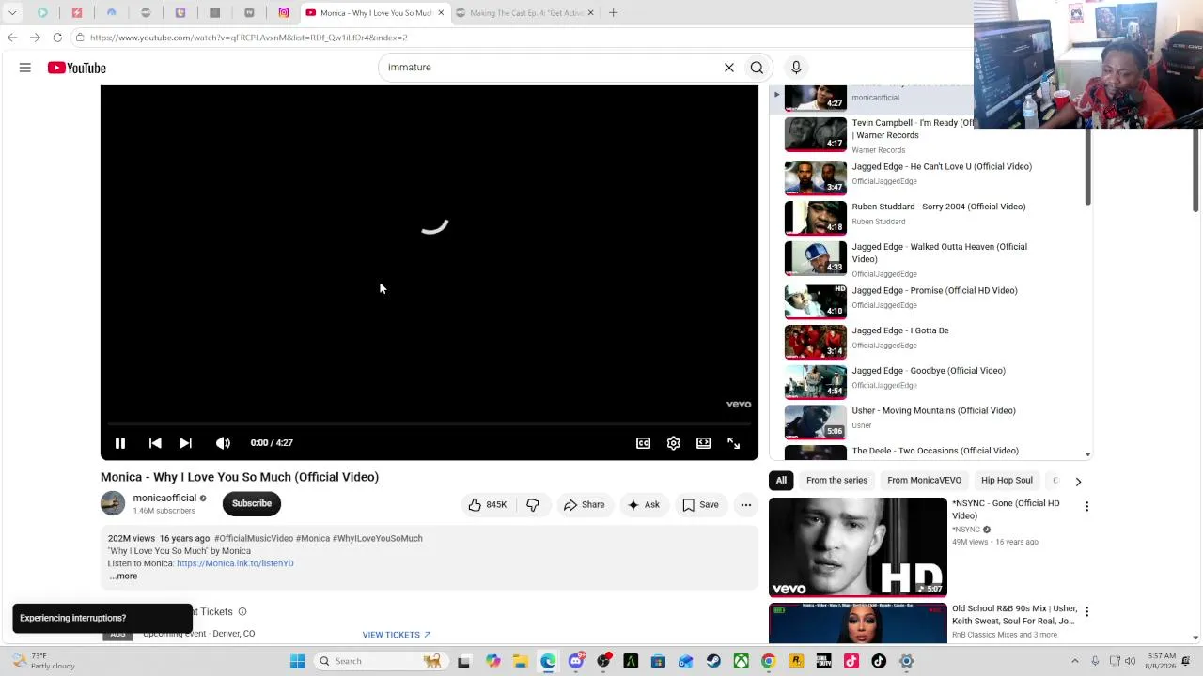This screenshot has height=676, width=1203.
Task: Click VIEW TICKETS link
Action: [x=397, y=635]
